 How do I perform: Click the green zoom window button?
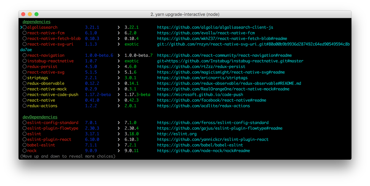tap(36, 14)
